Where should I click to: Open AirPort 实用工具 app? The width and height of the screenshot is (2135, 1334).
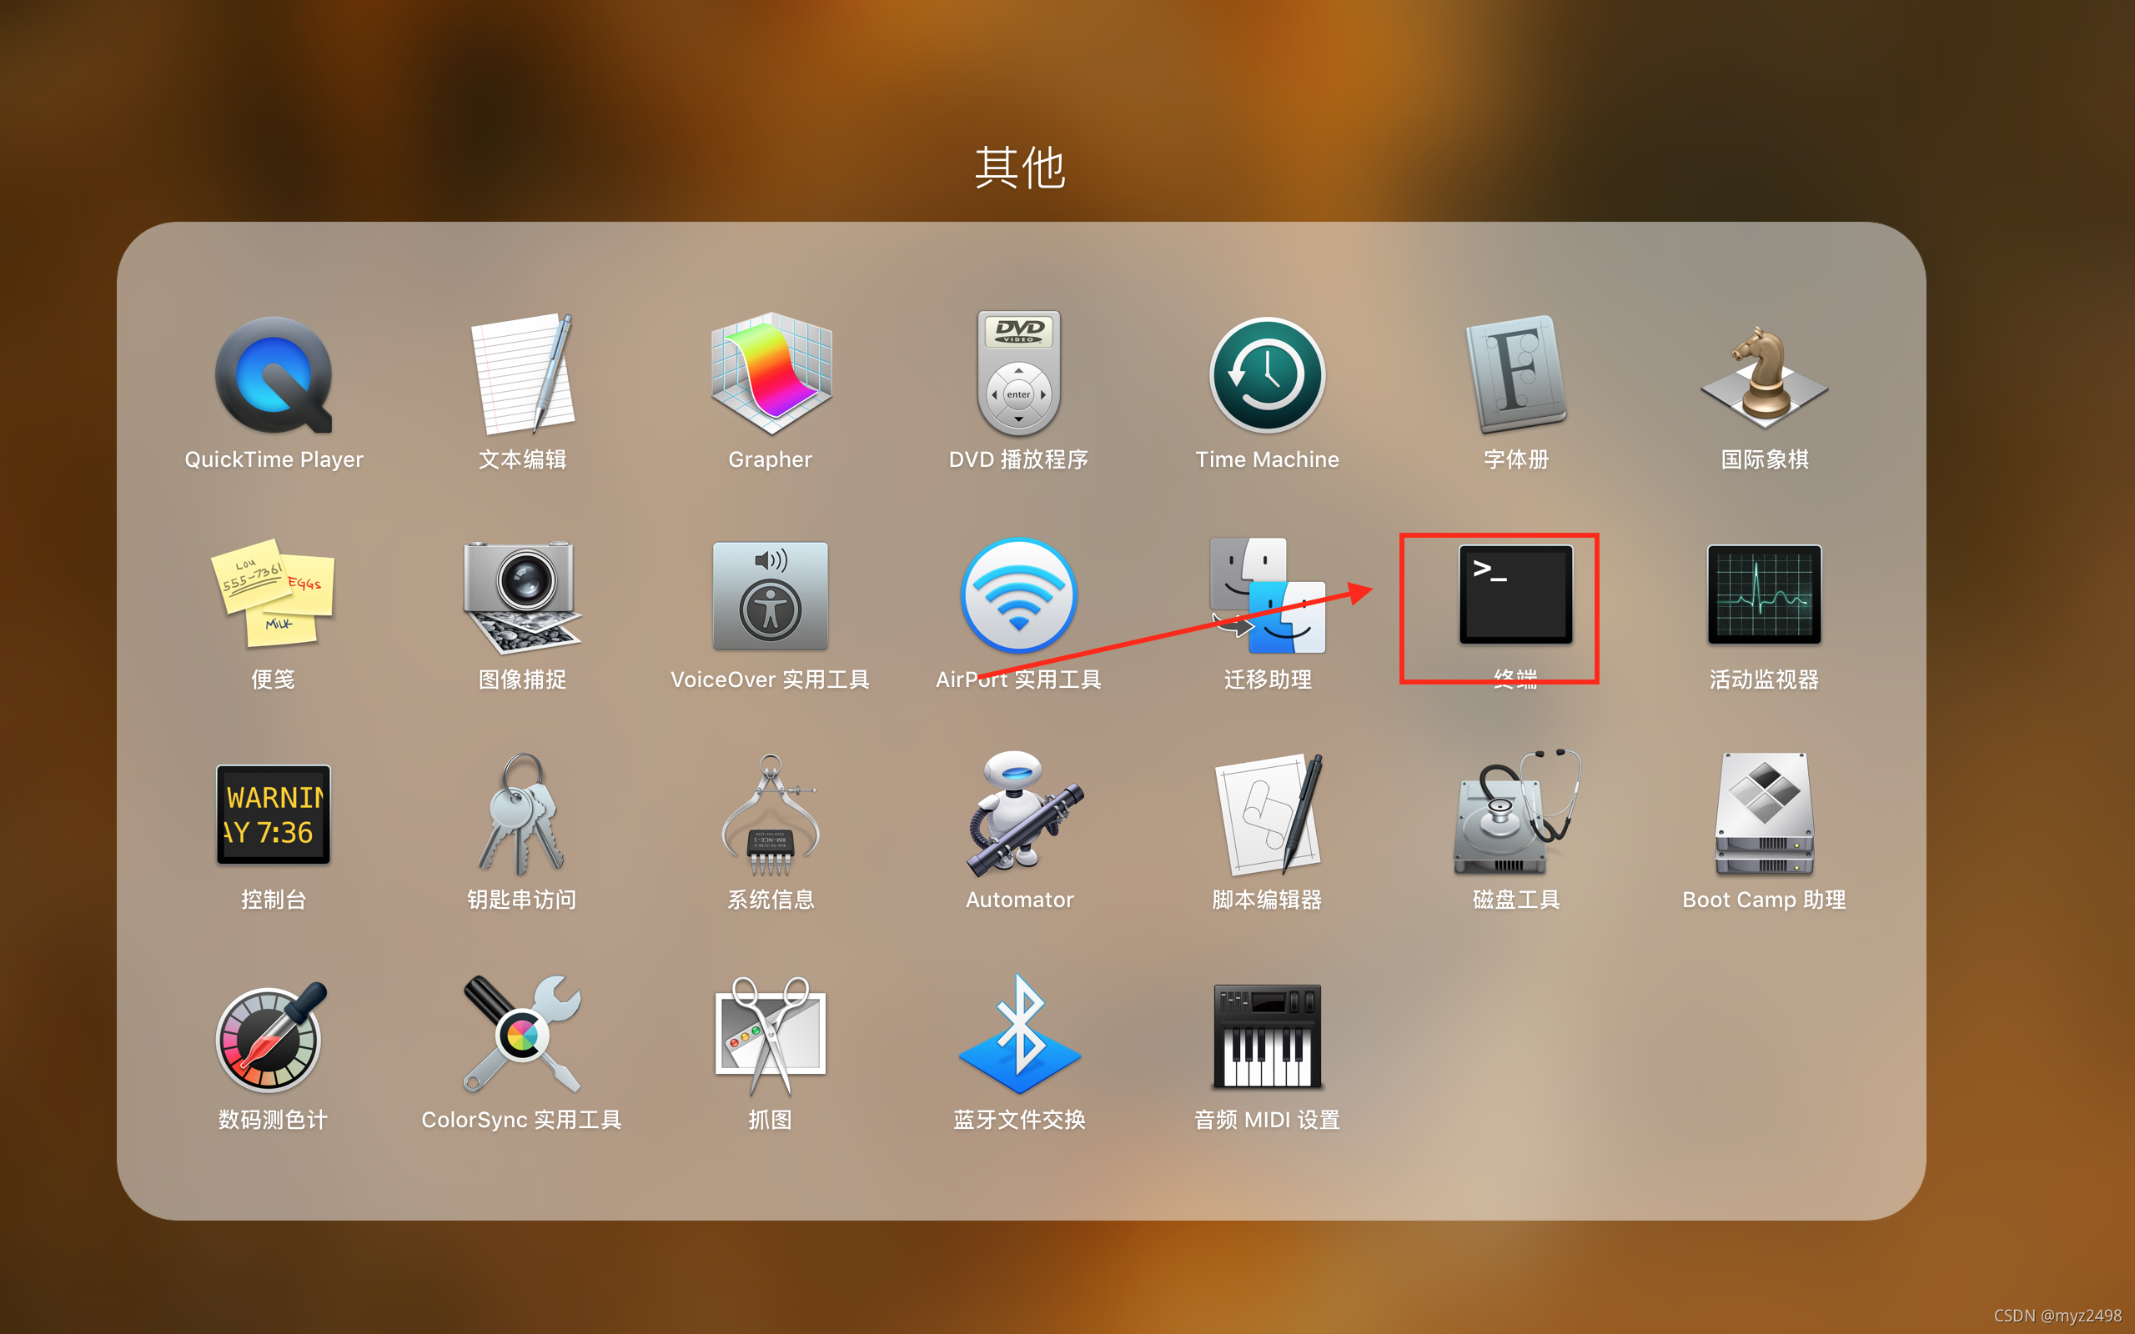pos(1019,595)
